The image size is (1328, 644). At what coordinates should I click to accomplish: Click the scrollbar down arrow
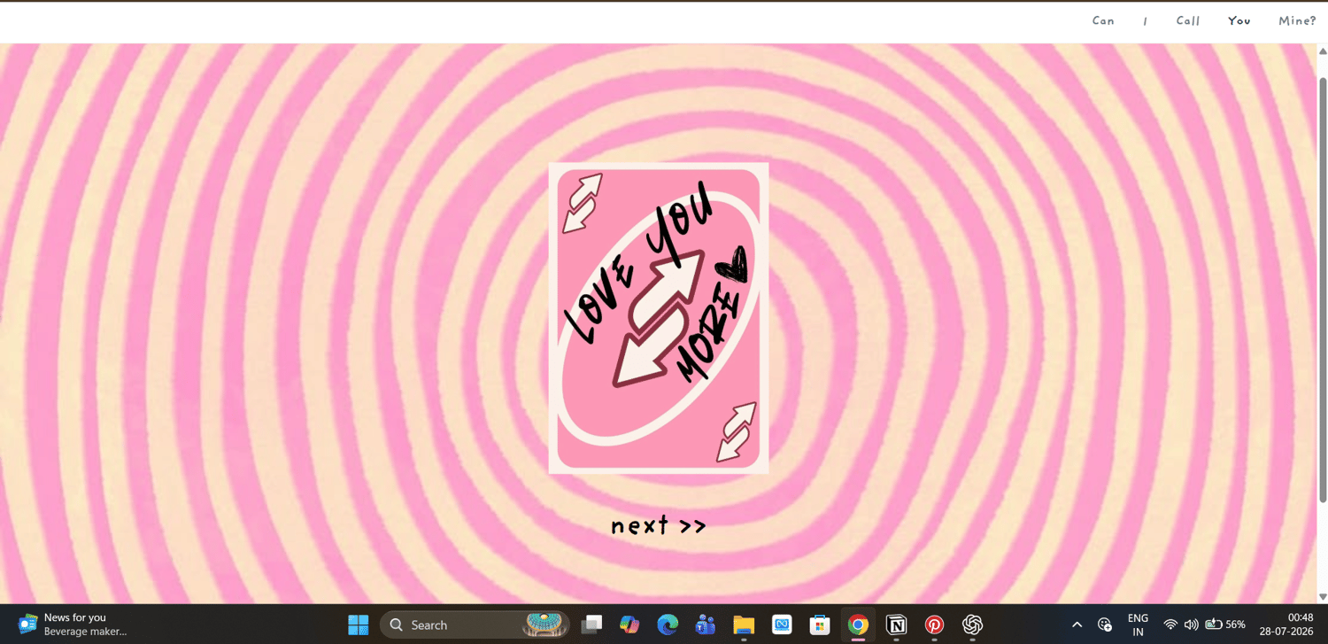(x=1323, y=597)
